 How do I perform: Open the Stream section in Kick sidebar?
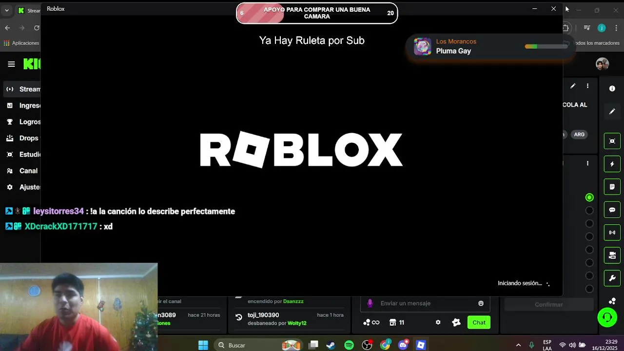click(x=23, y=89)
